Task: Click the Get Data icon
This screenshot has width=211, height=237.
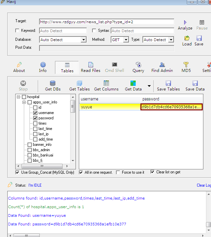Action: (x=133, y=83)
